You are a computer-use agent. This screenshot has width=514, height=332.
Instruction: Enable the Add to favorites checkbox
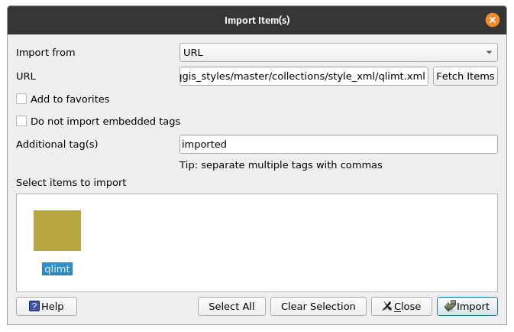(x=21, y=99)
